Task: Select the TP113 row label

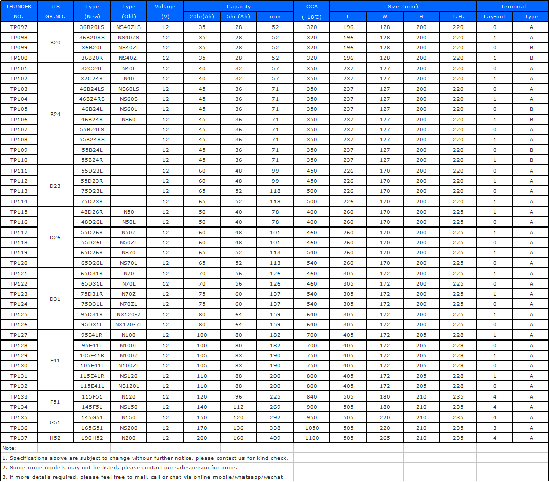Action: [x=19, y=191]
